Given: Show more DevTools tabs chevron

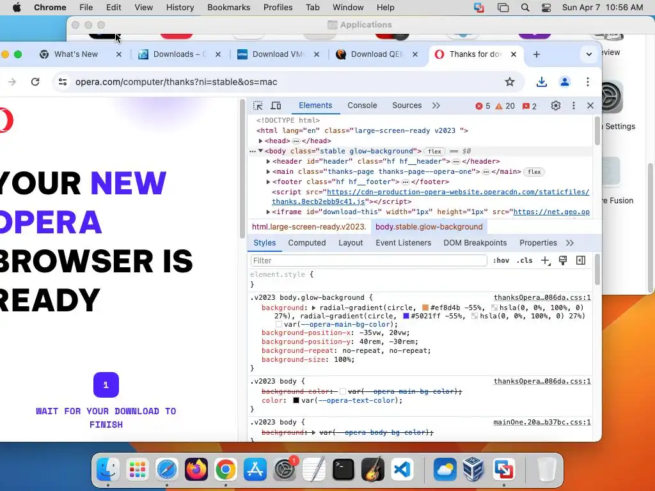Looking at the screenshot, I should (436, 105).
